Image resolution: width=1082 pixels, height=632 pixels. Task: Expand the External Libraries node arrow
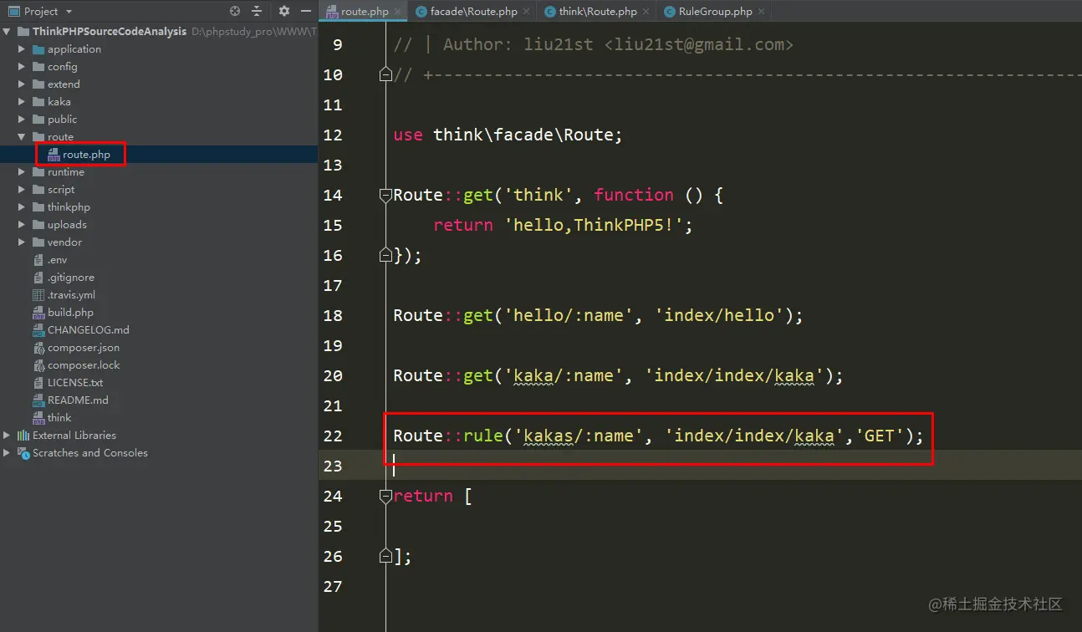pyautogui.click(x=8, y=436)
